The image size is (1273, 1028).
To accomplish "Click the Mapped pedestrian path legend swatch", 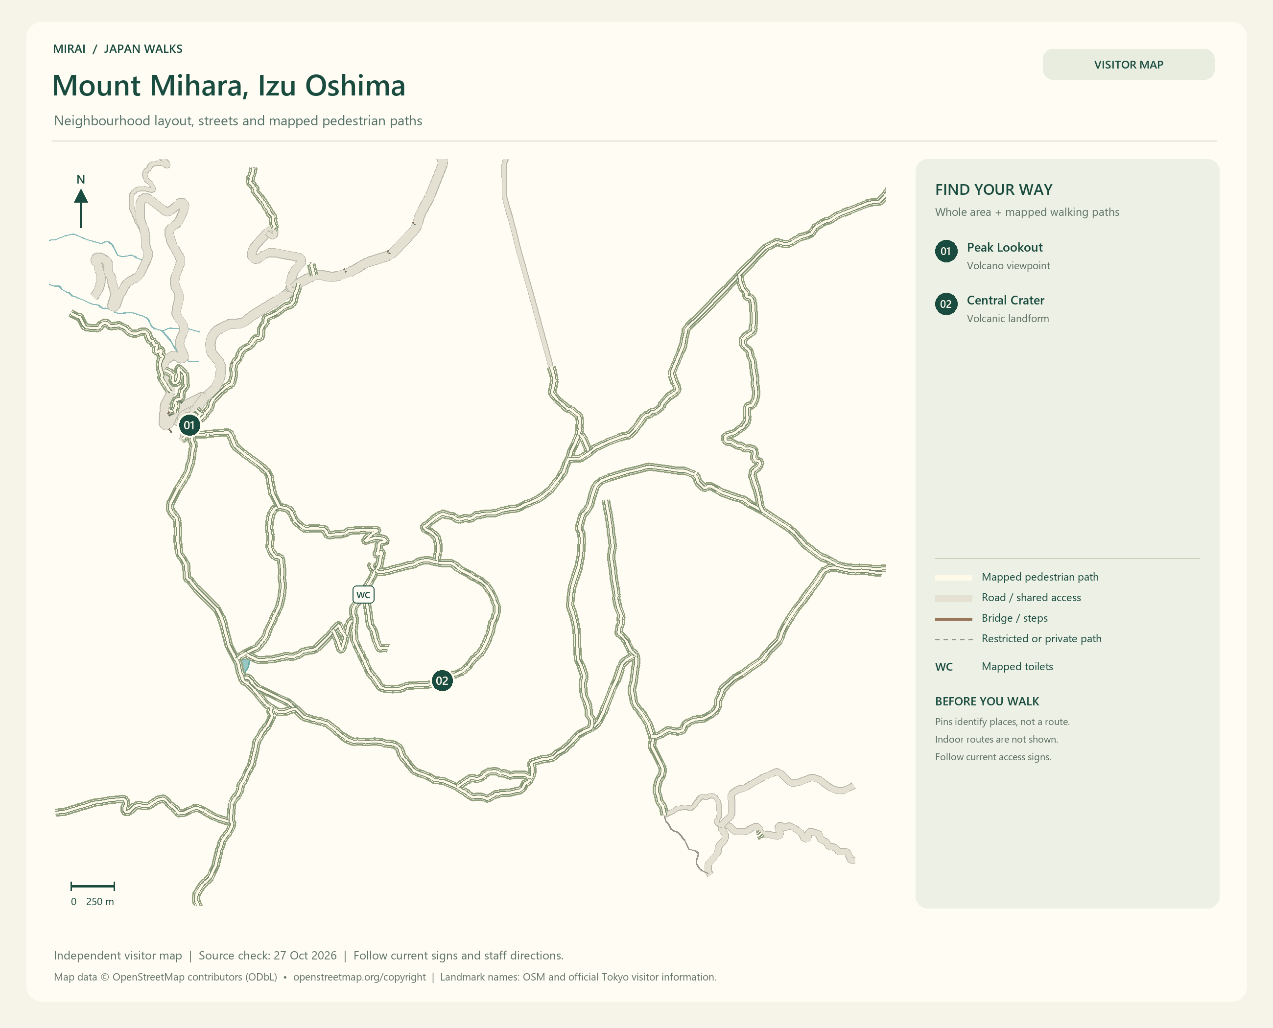I will coord(954,577).
